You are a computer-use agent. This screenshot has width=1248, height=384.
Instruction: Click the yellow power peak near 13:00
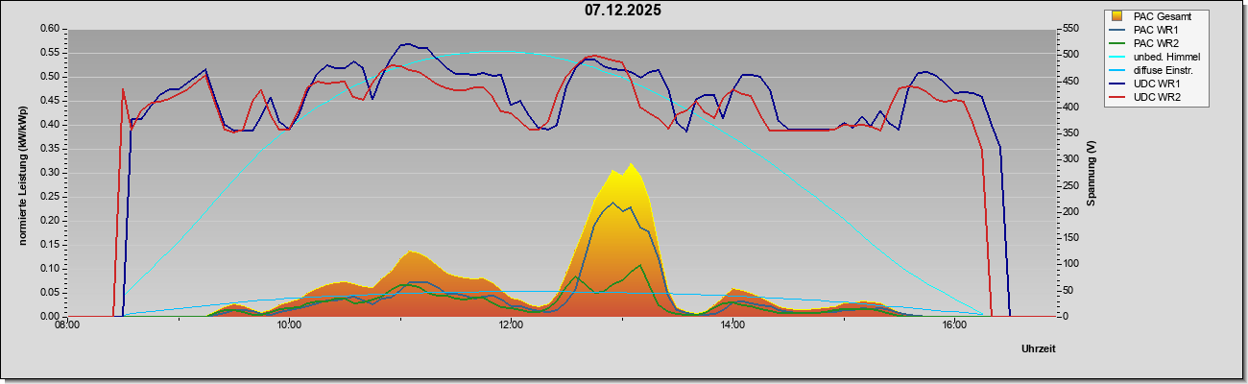tap(630, 165)
